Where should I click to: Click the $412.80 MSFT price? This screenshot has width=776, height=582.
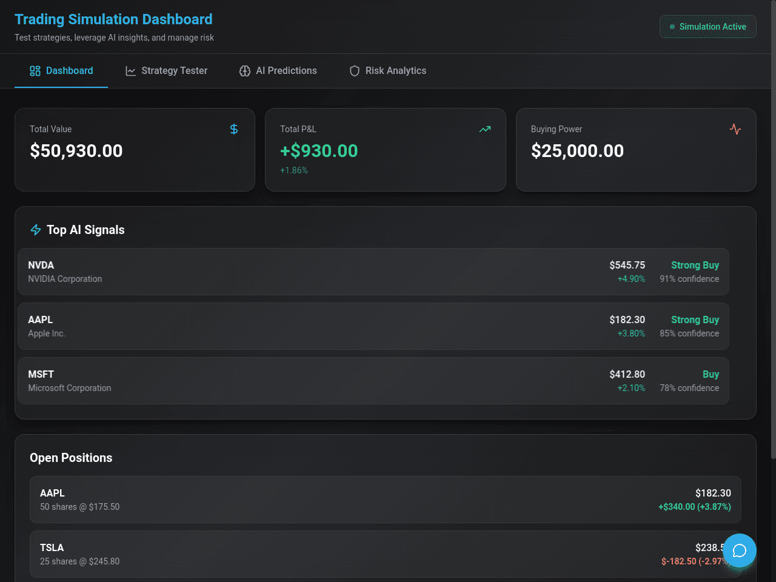(627, 374)
